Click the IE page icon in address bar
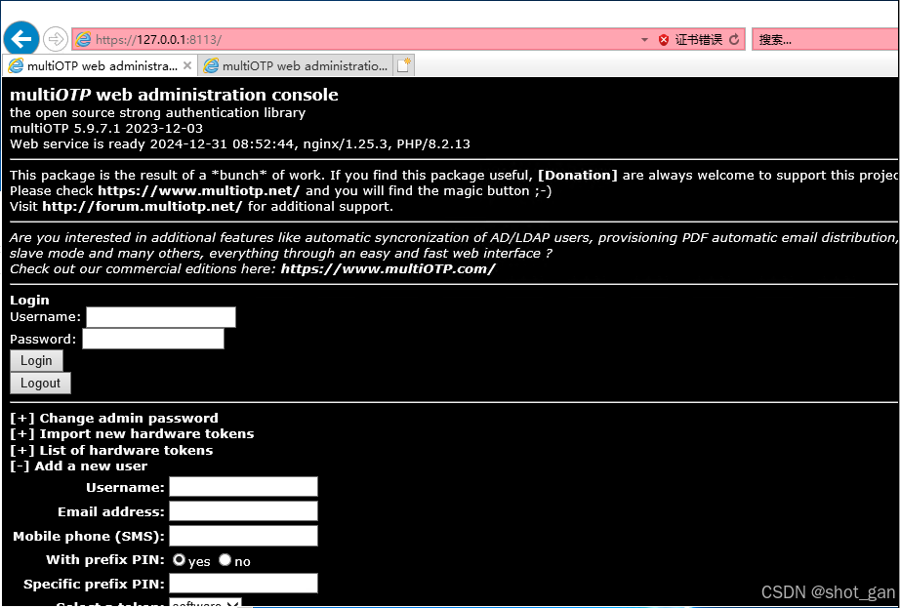900x608 pixels. (x=84, y=40)
